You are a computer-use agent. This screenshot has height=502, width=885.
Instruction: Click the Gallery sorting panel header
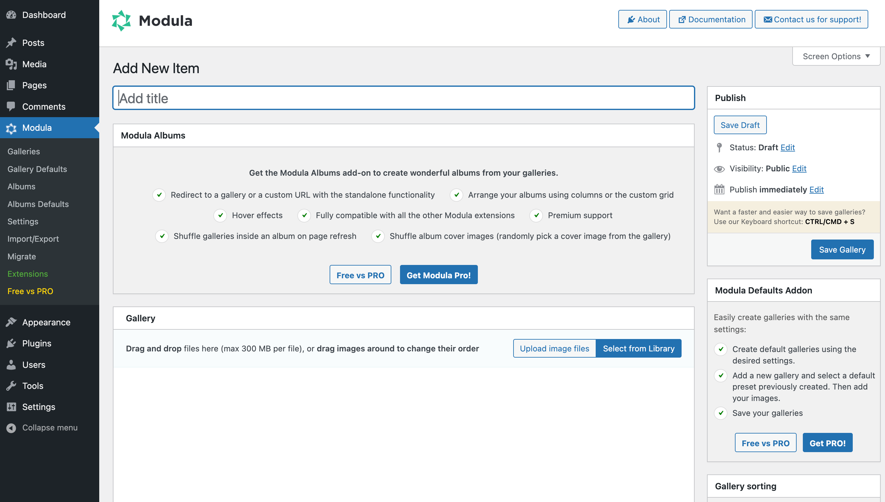[x=794, y=486]
